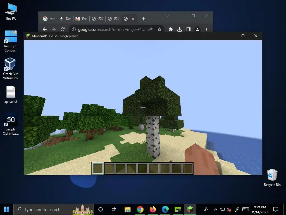The height and width of the screenshot is (215, 286).
Task: Click the birch tree trunk in Minecraft
Action: pos(153,136)
